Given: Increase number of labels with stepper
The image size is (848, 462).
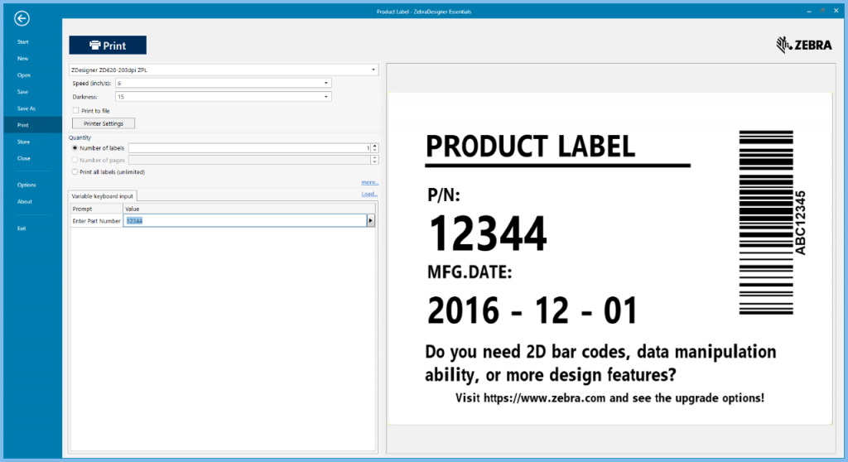Looking at the screenshot, I should pos(375,146).
